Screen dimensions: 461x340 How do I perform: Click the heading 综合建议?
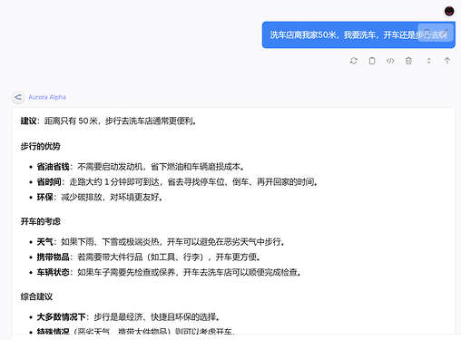(36, 296)
